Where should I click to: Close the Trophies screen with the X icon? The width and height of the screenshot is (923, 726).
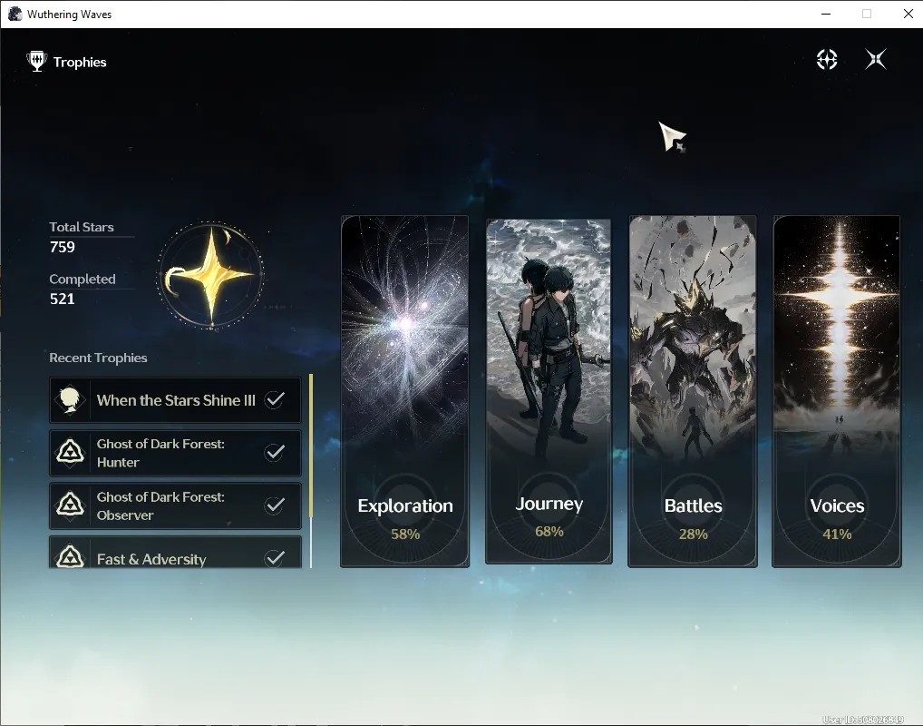pyautogui.click(x=876, y=59)
